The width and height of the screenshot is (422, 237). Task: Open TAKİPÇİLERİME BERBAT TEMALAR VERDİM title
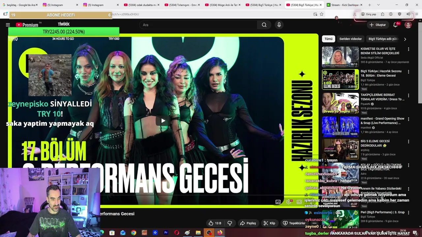[x=382, y=97]
